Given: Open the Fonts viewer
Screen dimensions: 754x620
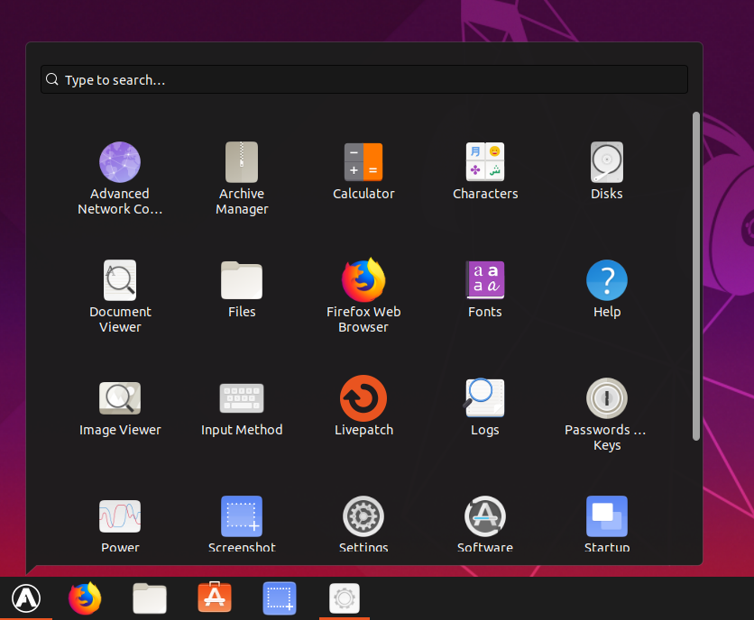Looking at the screenshot, I should 485,280.
